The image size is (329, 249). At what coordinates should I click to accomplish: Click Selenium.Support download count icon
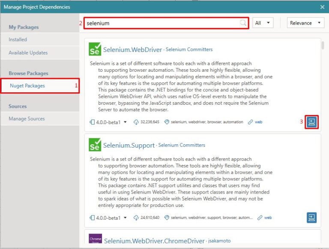click(136, 218)
